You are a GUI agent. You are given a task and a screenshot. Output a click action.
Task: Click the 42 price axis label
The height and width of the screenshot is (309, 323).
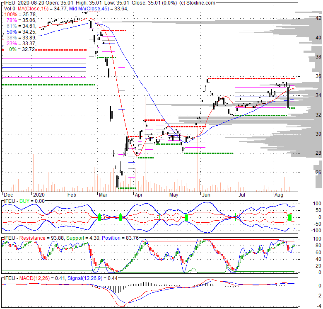point(318,18)
